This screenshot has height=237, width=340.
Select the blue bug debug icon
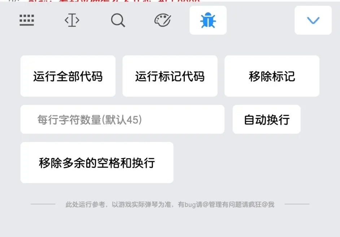[208, 20]
